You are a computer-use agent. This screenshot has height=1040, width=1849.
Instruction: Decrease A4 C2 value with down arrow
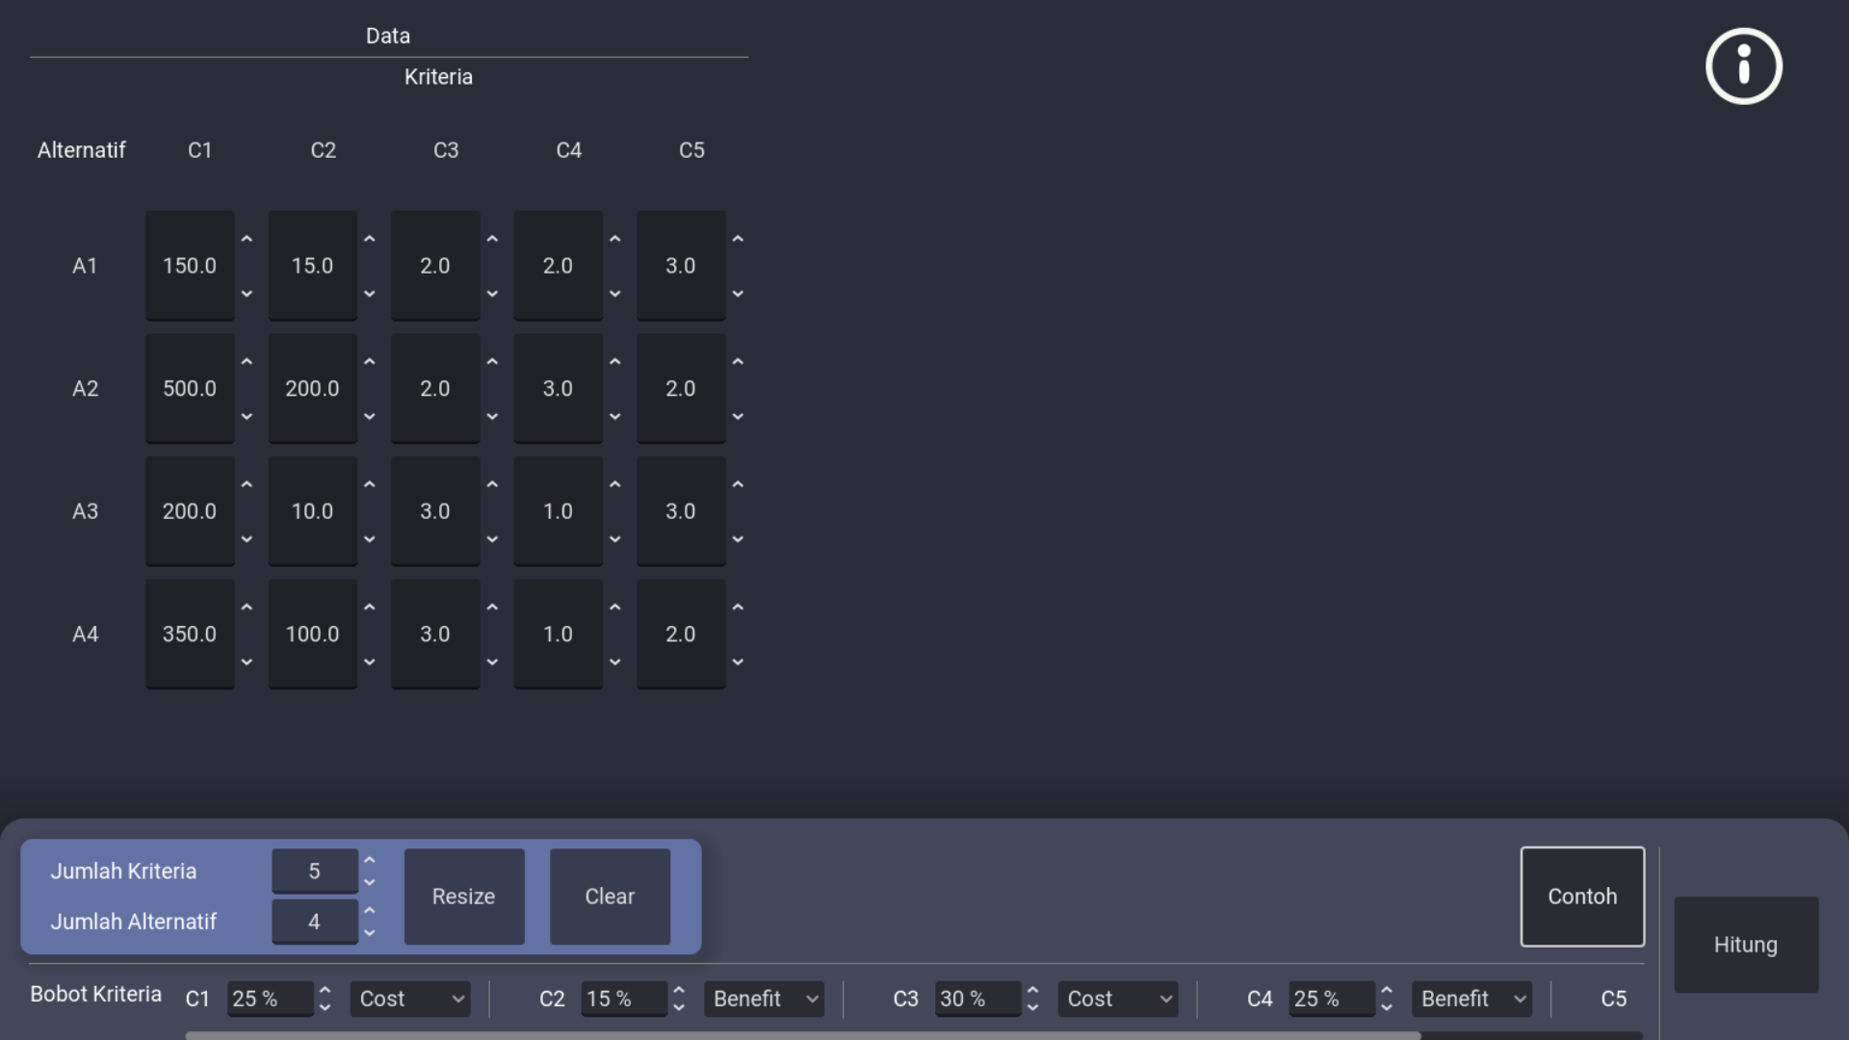(x=370, y=663)
